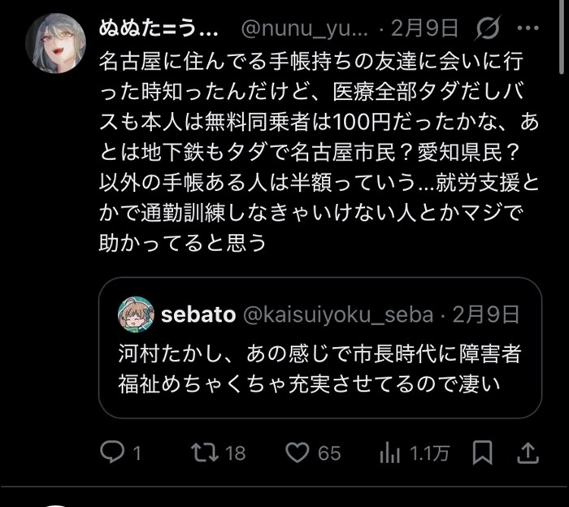Click sebato's small avatar in quoted tweet

(x=136, y=314)
